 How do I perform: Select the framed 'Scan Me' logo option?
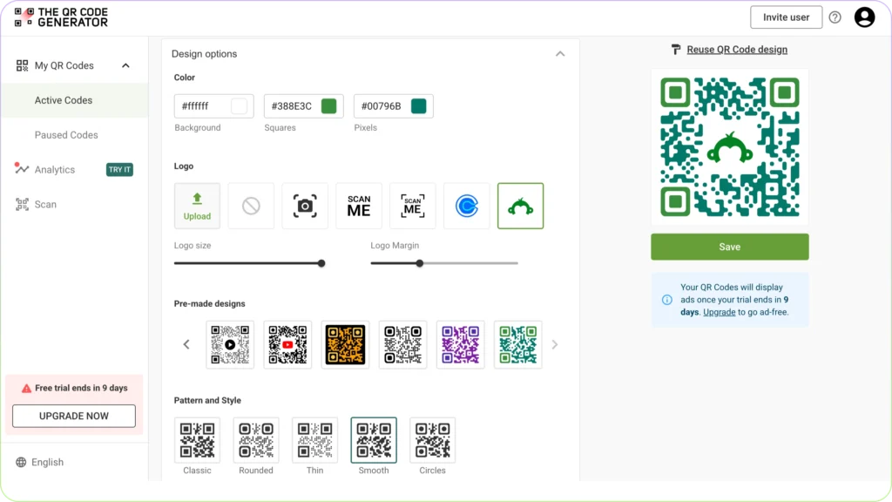click(413, 206)
